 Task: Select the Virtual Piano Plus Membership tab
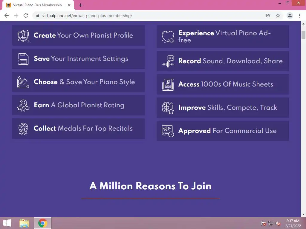click(38, 5)
